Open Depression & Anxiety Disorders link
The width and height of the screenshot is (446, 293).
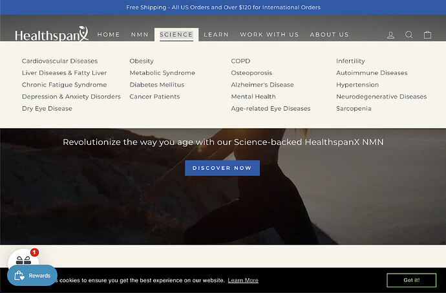71,97
